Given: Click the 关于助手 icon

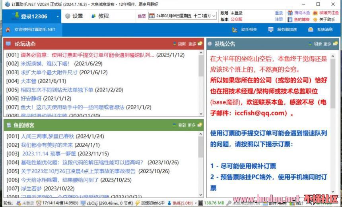Looking at the screenshot, I should pos(315,19).
